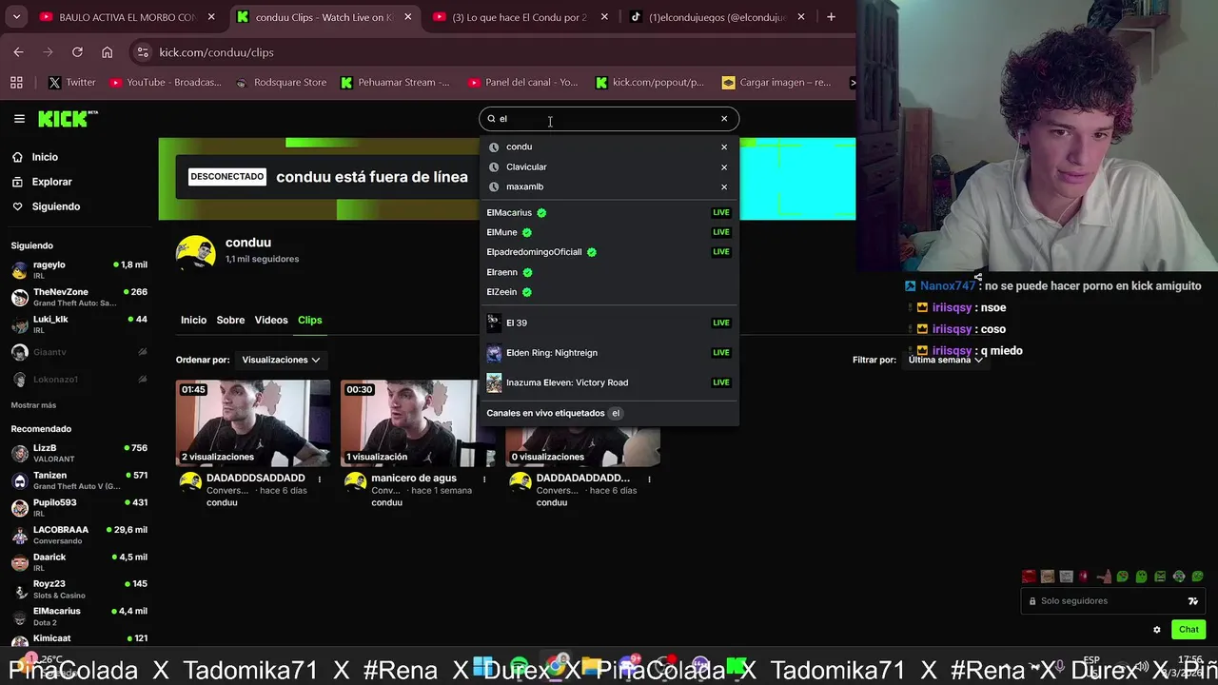Open ElMune search result
Image resolution: width=1218 pixels, height=685 pixels.
(608, 233)
